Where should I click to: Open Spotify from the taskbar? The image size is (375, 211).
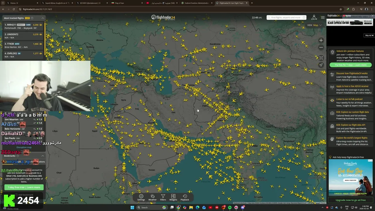pyautogui.click(x=230, y=207)
